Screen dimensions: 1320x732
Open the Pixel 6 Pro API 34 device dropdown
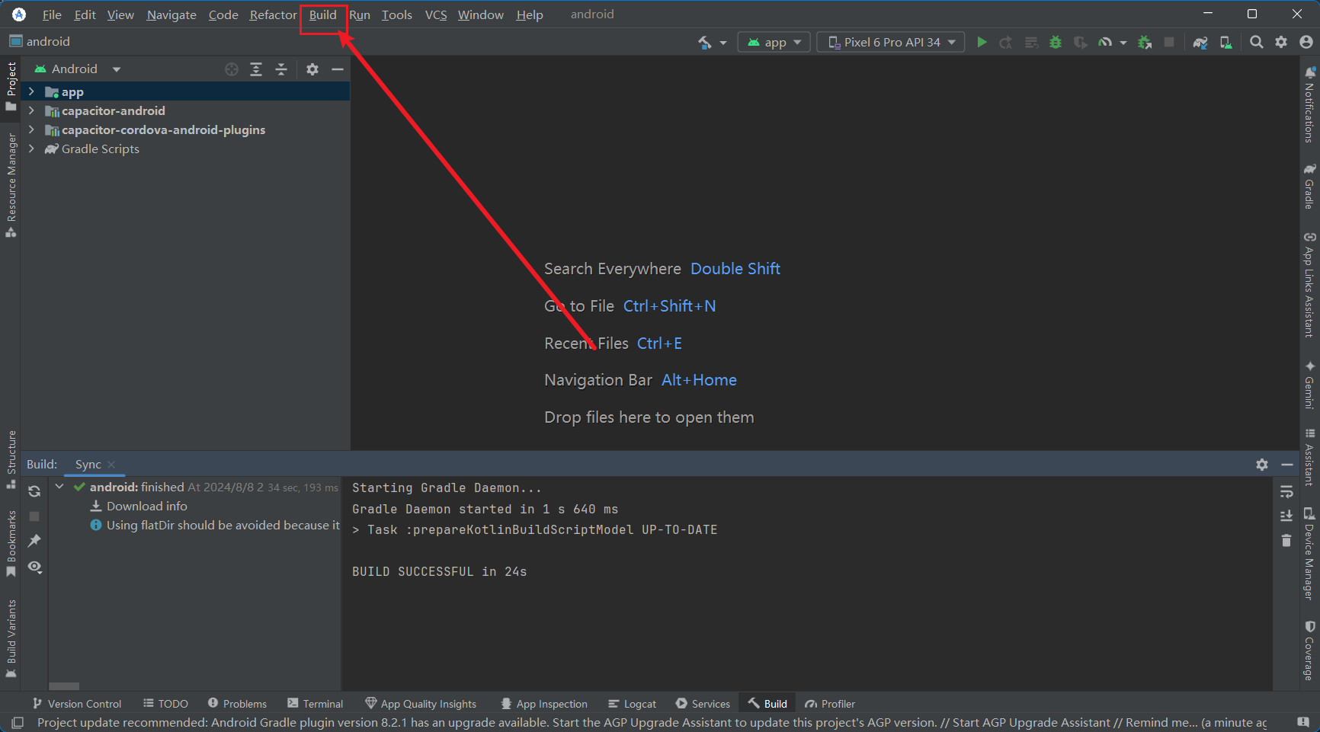tap(891, 43)
